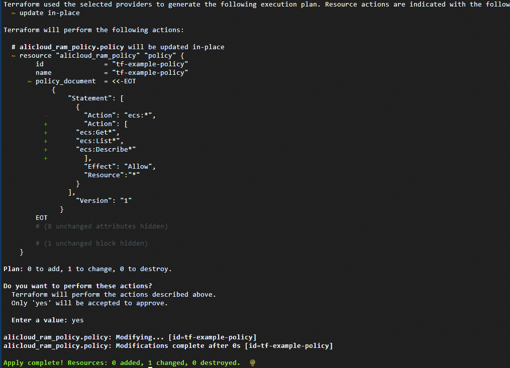The image size is (510, 368).
Task: Click the "Resource":"*" line
Action: pyautogui.click(x=112, y=175)
